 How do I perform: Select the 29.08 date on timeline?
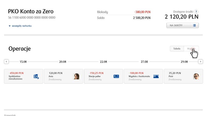point(184,62)
